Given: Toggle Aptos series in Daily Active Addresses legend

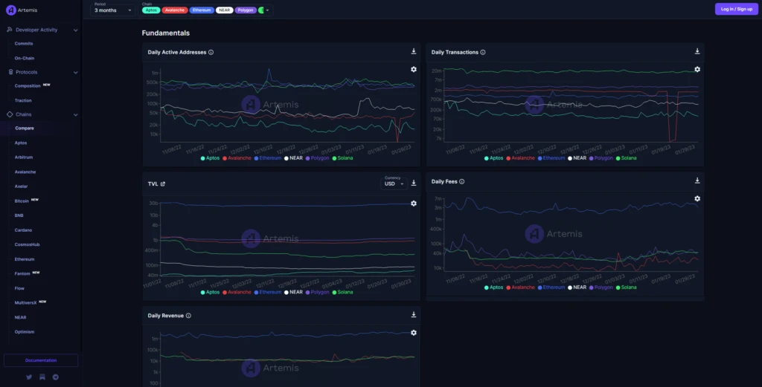Looking at the screenshot, I should pyautogui.click(x=210, y=158).
